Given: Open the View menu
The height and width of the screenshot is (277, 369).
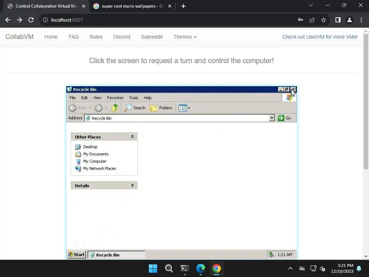Looking at the screenshot, I should (97, 98).
